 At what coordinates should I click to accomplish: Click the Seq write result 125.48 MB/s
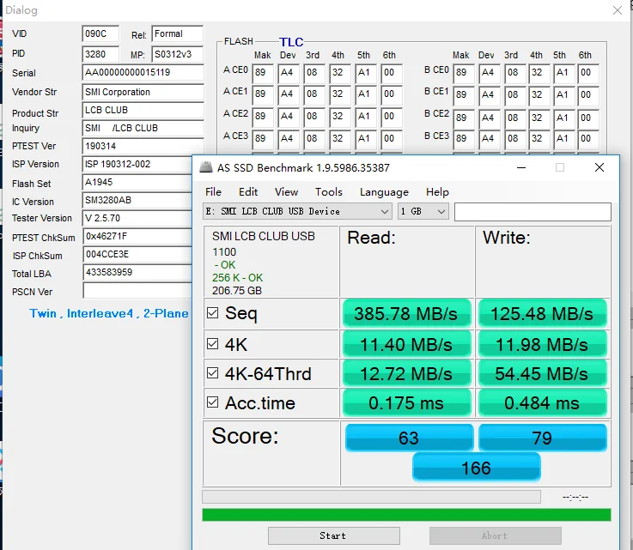pyautogui.click(x=542, y=314)
